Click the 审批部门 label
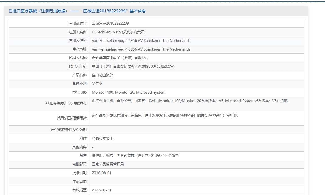 pos(79,164)
